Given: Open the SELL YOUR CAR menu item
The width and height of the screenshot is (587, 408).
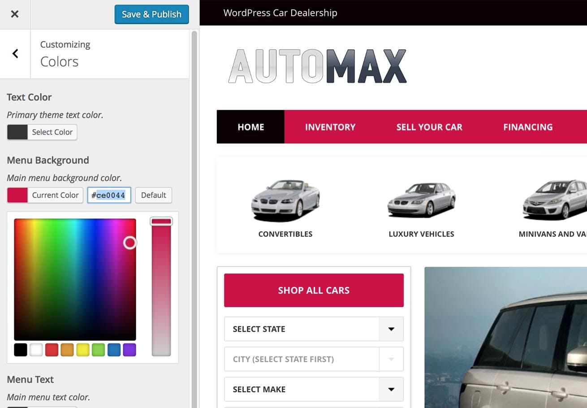Looking at the screenshot, I should (429, 127).
